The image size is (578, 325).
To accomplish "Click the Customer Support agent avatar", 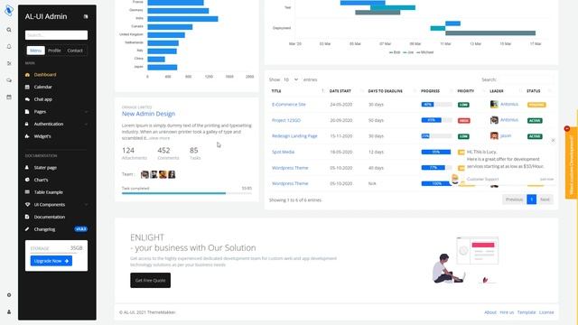I will pyautogui.click(x=455, y=180).
